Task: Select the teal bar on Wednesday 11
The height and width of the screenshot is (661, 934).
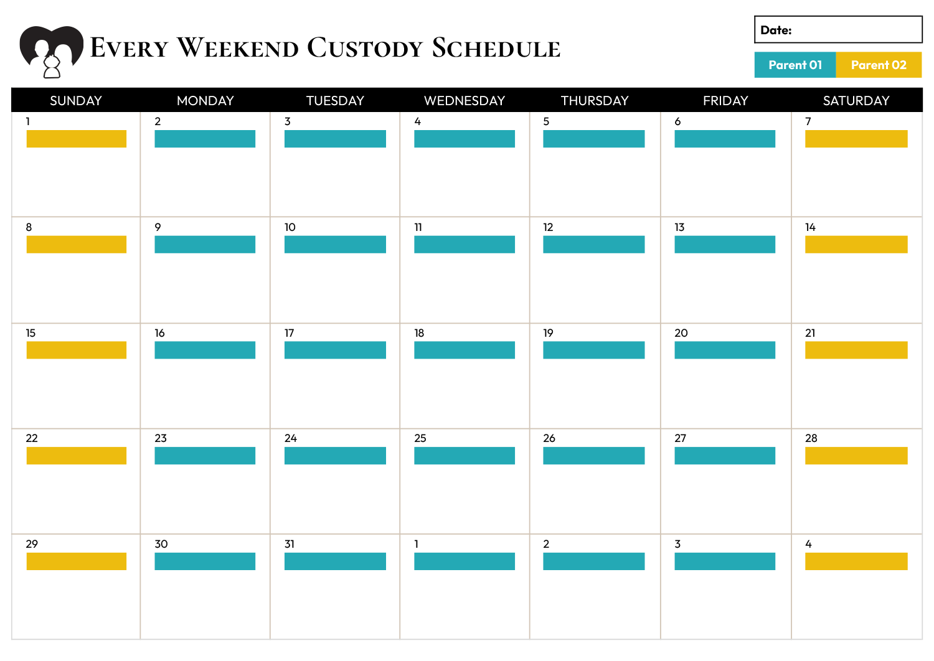Action: (465, 245)
